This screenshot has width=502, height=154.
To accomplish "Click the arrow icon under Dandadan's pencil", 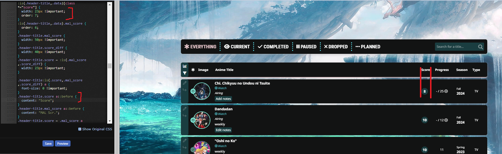I will click(185, 115).
